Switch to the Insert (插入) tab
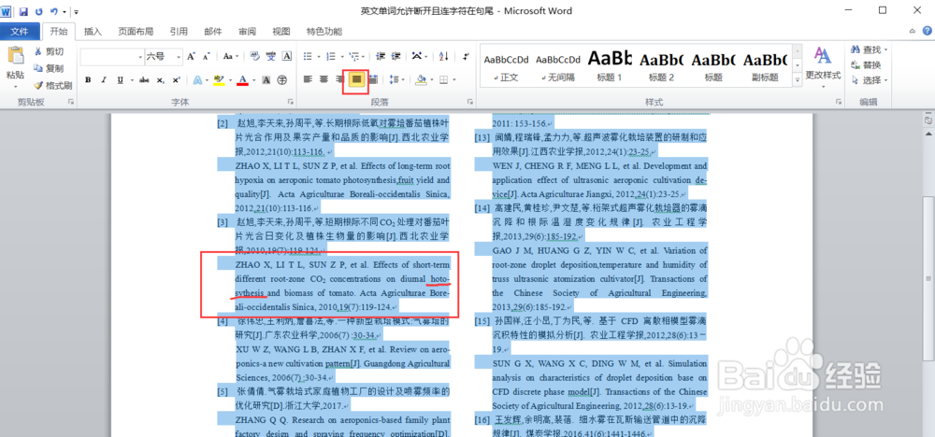The image size is (935, 437). click(x=93, y=32)
